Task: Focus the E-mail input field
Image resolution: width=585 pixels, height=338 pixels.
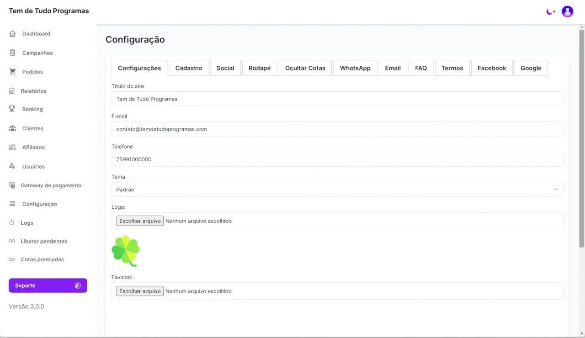Action: [x=337, y=129]
